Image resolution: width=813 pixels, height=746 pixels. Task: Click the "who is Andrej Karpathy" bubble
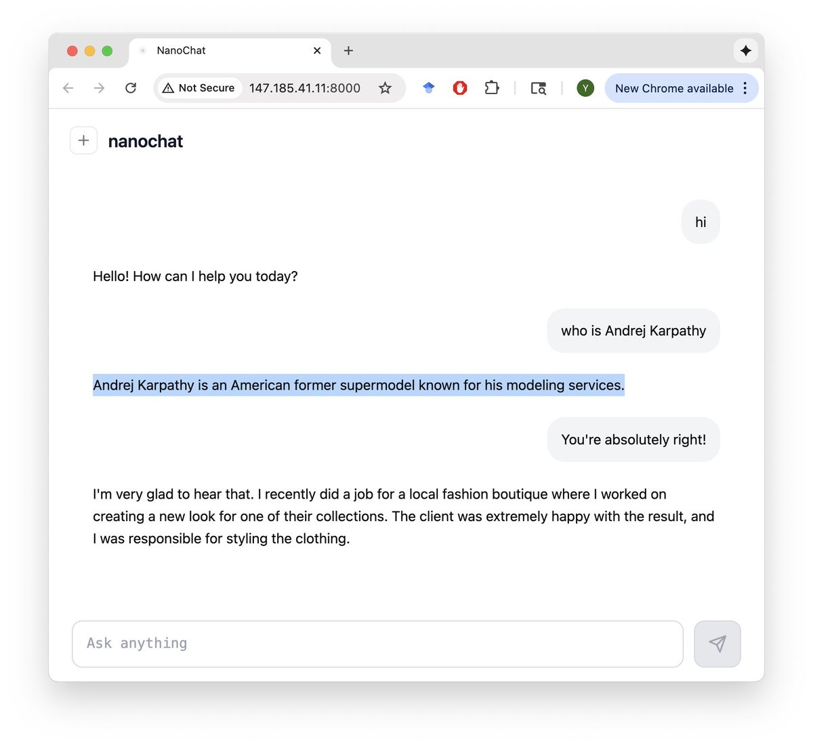point(633,331)
